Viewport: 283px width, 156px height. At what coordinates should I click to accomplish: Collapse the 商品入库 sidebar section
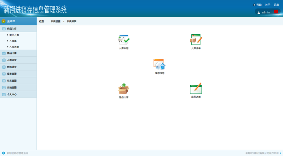click(12, 29)
